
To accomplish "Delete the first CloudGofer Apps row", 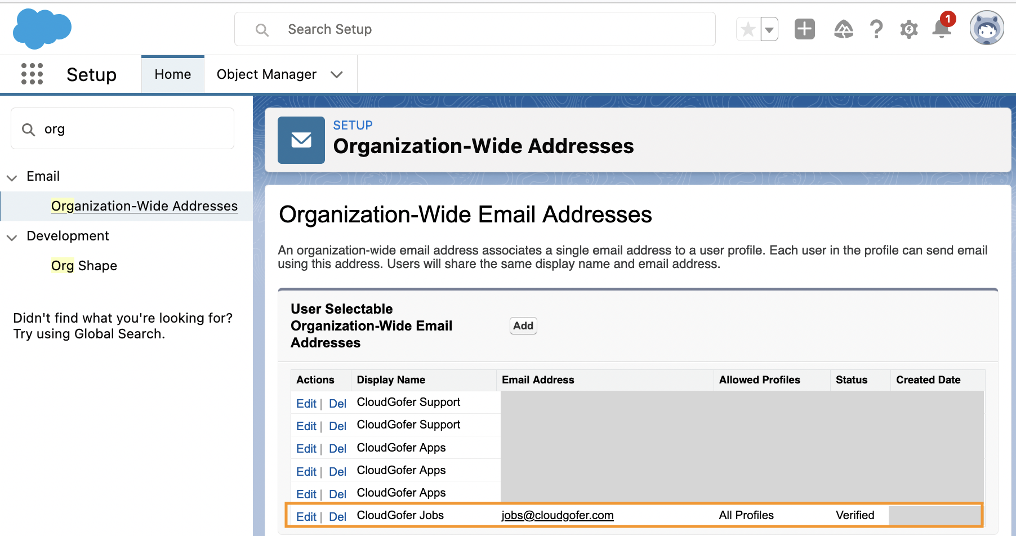I will [337, 449].
